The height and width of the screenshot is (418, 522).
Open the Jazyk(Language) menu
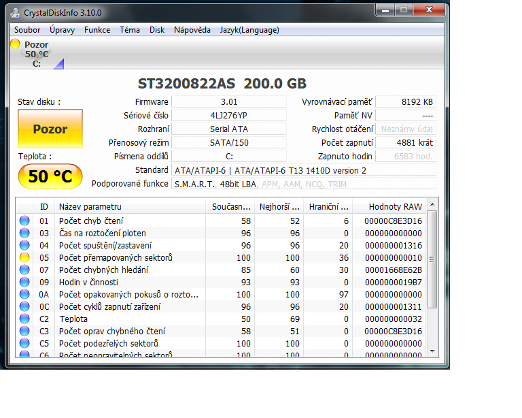(249, 30)
